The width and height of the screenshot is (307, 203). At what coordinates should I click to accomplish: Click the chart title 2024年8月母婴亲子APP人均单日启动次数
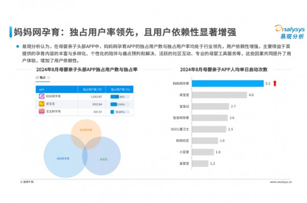[224, 70]
